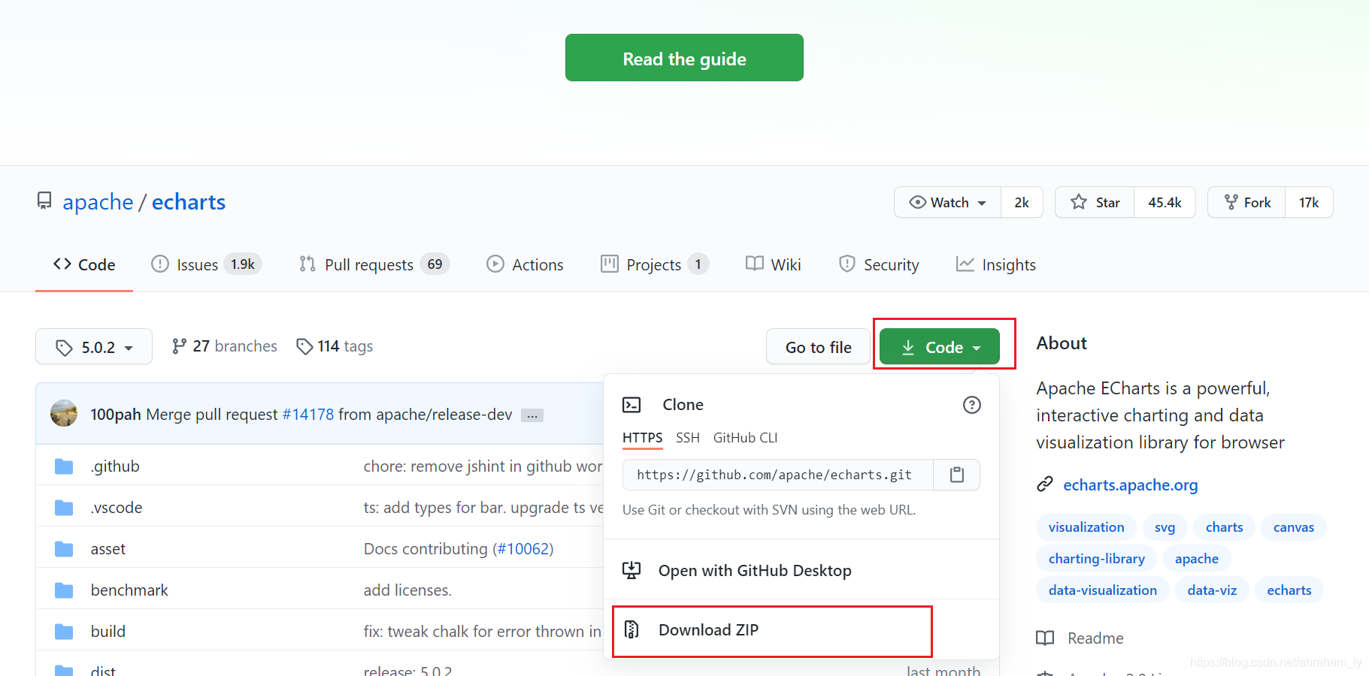Click the canvas topic tag
Image resolution: width=1369 pixels, height=676 pixels.
(1293, 527)
